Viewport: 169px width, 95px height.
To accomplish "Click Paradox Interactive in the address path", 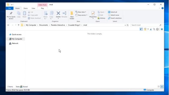I will [x=58, y=25].
